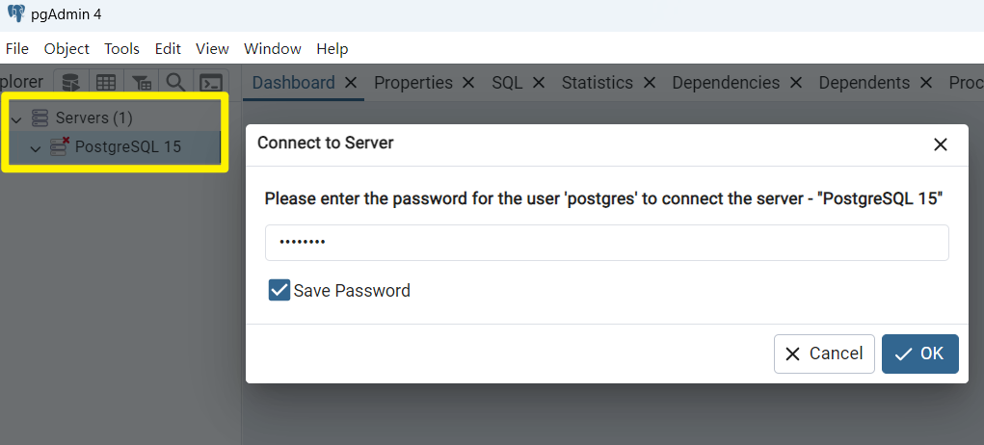Open the Tools menu
The image size is (984, 445).
tap(121, 48)
